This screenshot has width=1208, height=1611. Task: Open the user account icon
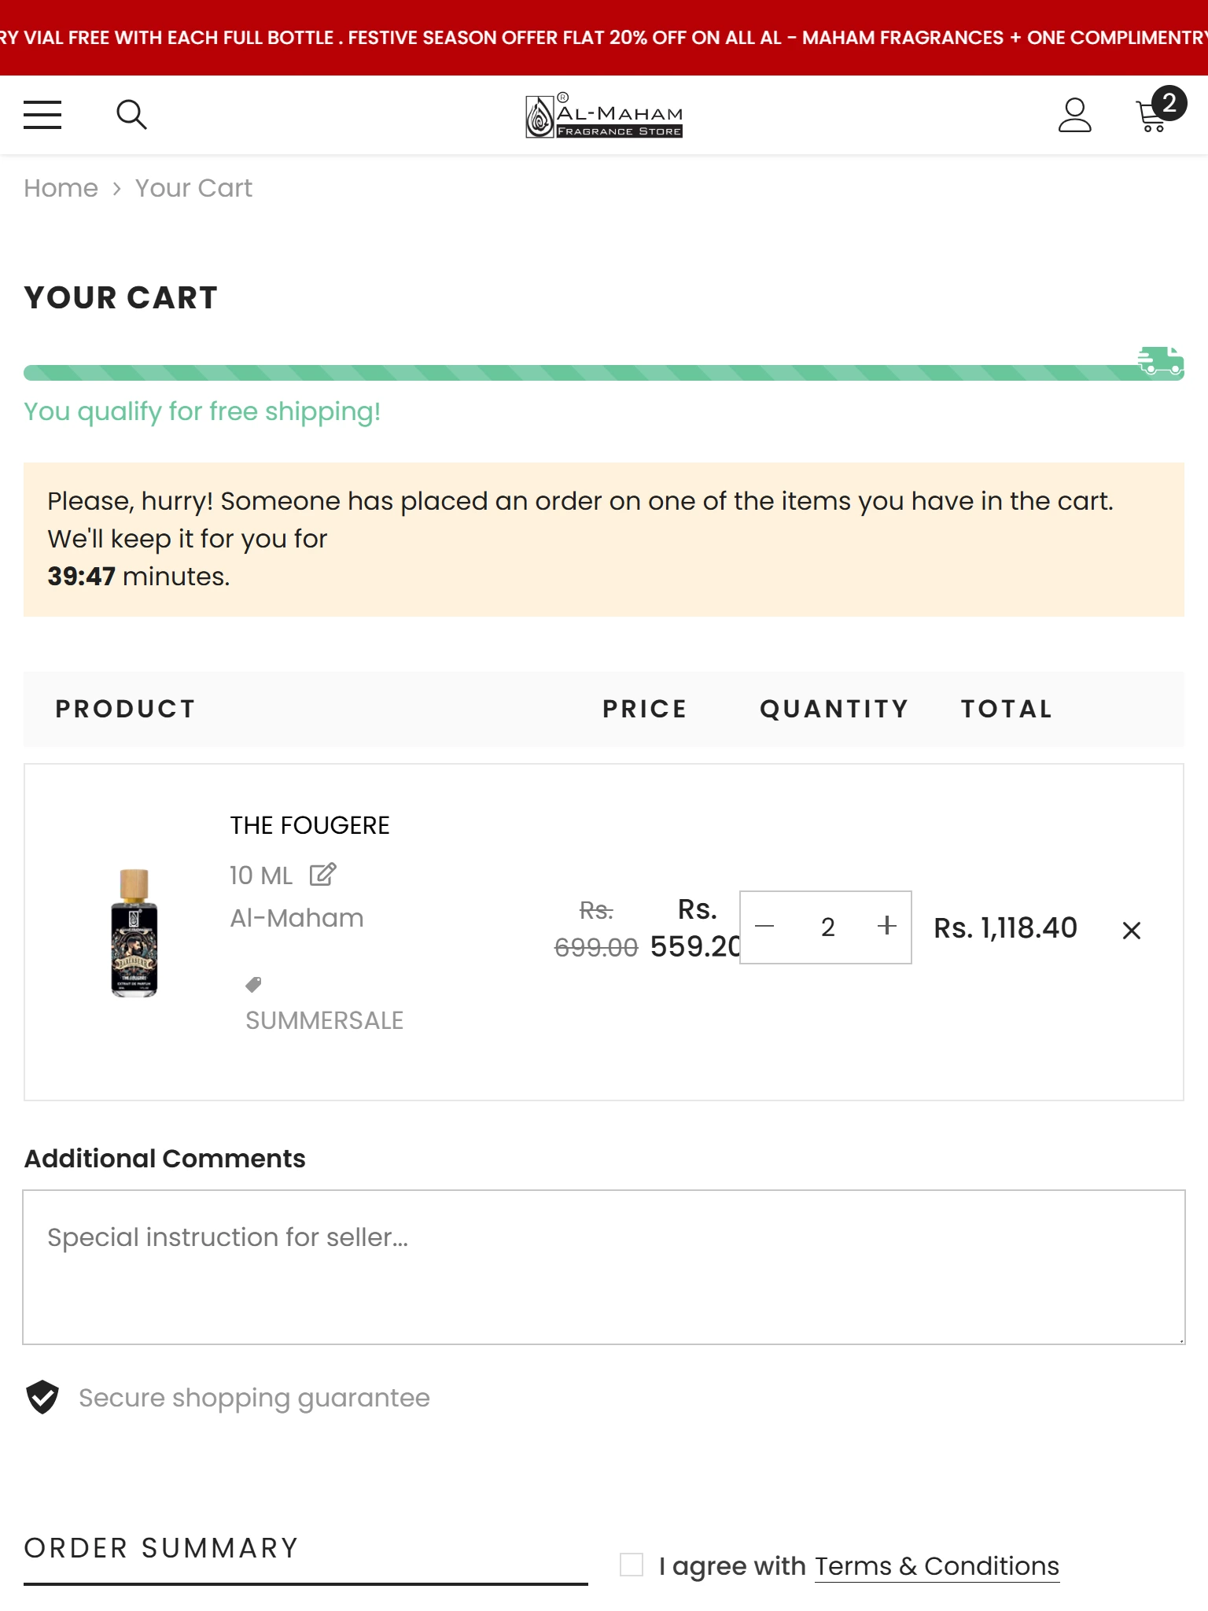click(x=1074, y=115)
